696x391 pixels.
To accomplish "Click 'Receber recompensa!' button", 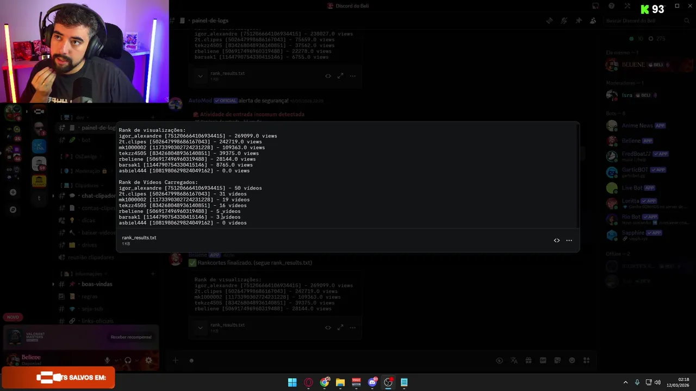I will [131, 337].
